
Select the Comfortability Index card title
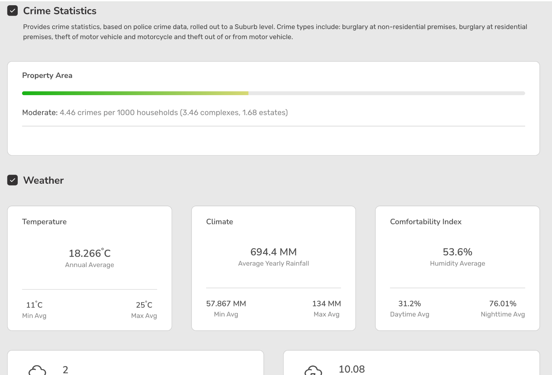[425, 222]
